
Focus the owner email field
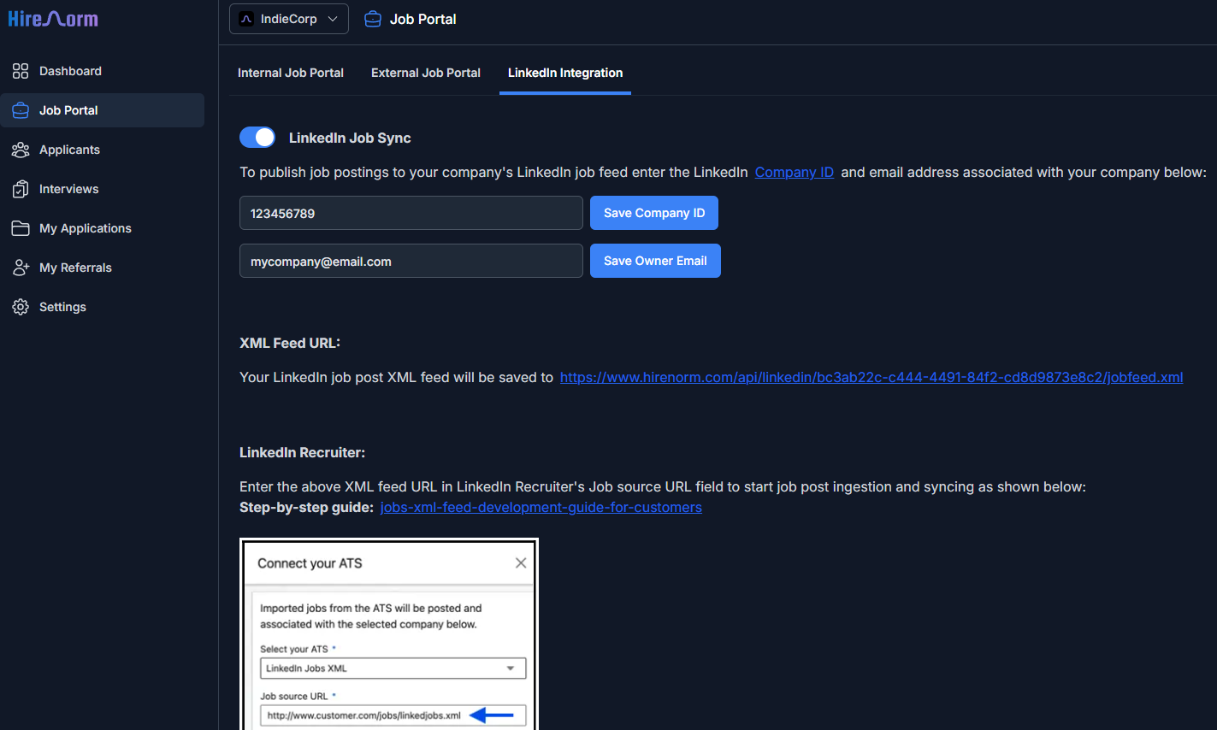[x=411, y=261]
